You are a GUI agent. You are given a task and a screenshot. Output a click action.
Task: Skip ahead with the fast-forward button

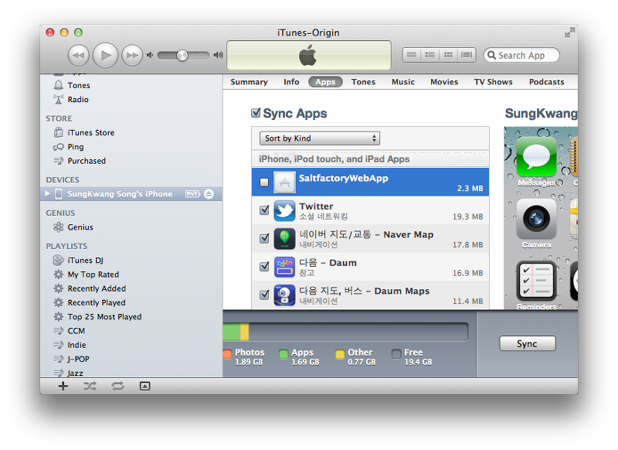coord(132,55)
